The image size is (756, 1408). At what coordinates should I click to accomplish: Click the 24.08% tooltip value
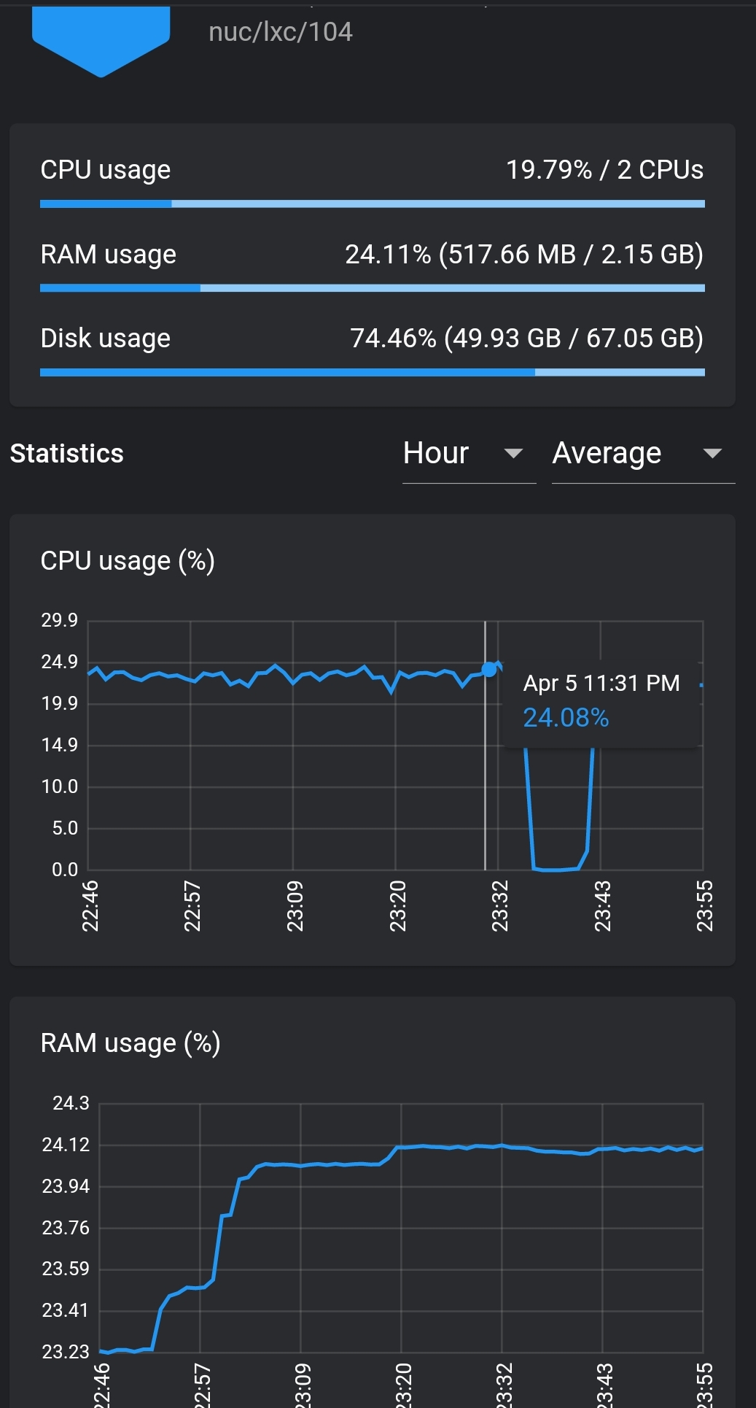(565, 718)
